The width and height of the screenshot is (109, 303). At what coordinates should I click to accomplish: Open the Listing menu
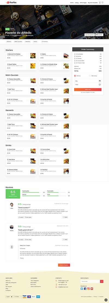pyautogui.click(x=77, y=3)
